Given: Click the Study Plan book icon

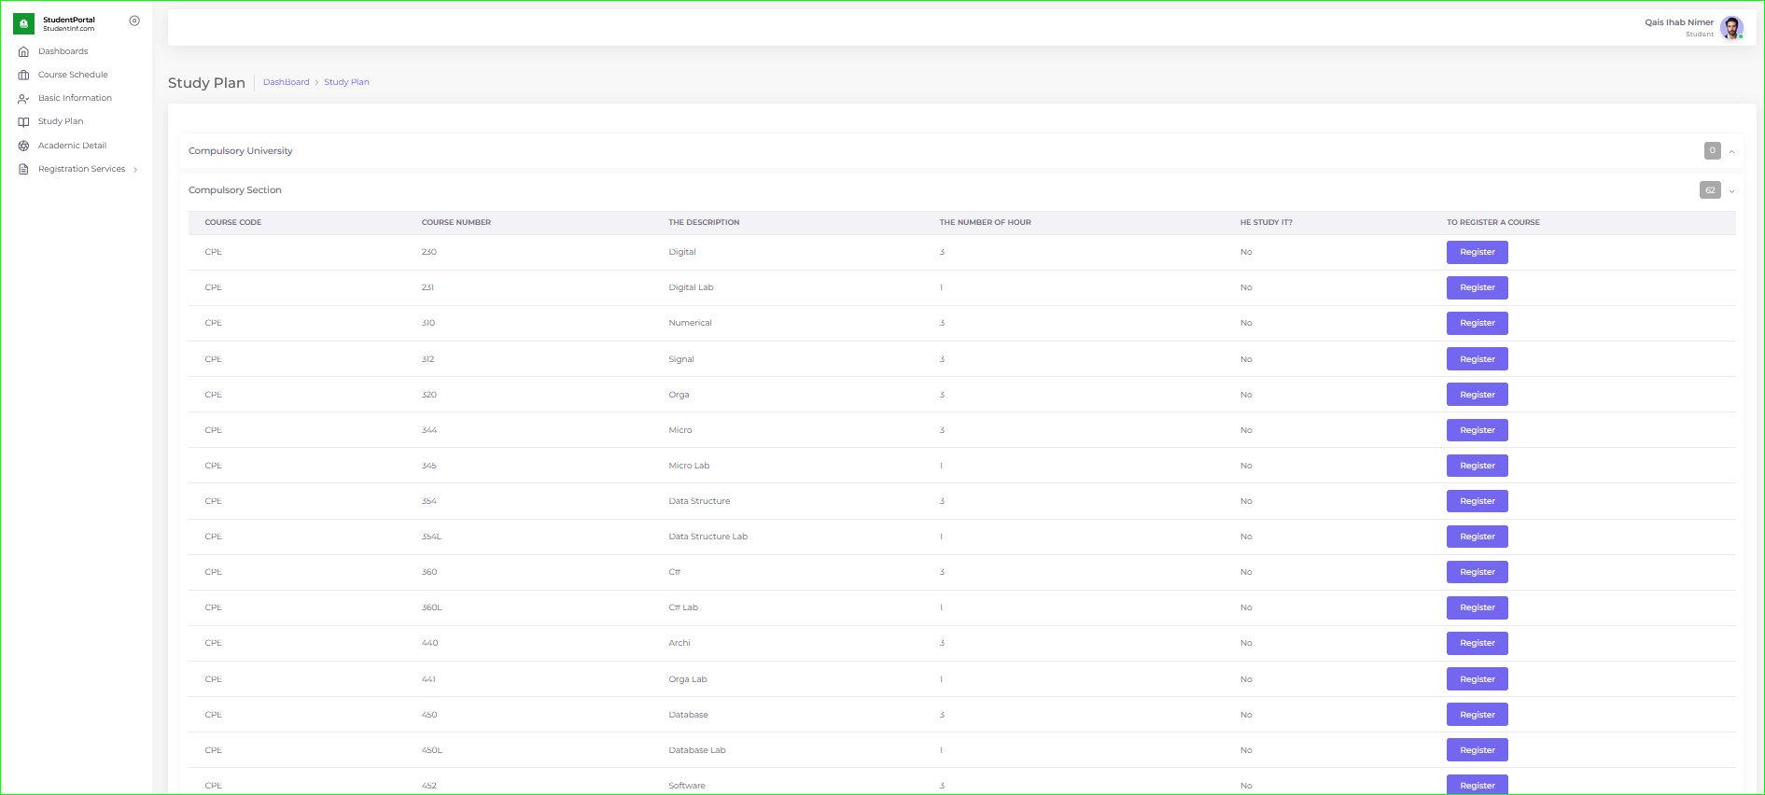Looking at the screenshot, I should 23,121.
